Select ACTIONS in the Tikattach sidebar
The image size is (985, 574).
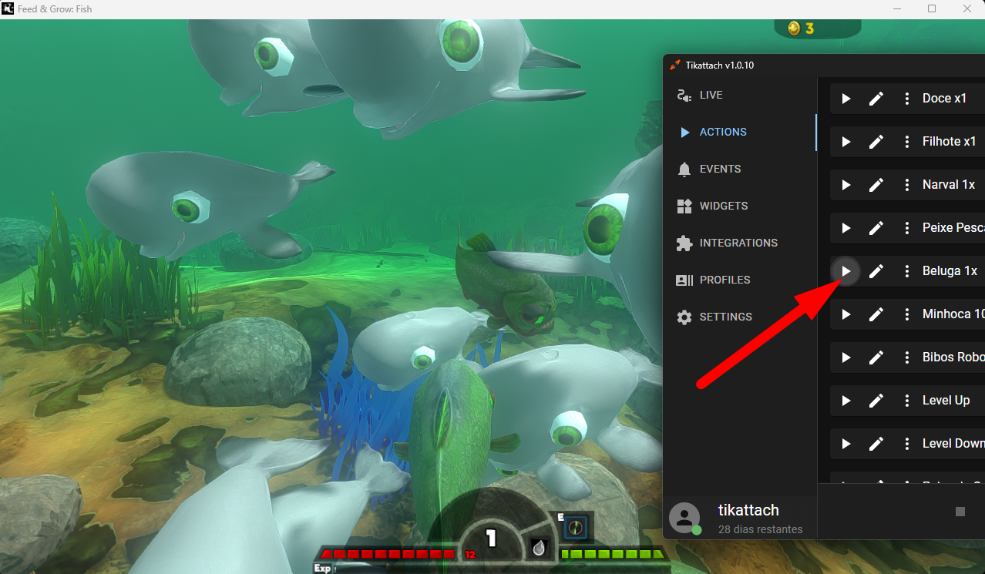740,133
